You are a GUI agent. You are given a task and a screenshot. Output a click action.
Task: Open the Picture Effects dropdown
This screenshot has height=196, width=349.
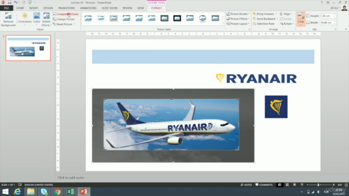point(238,19)
